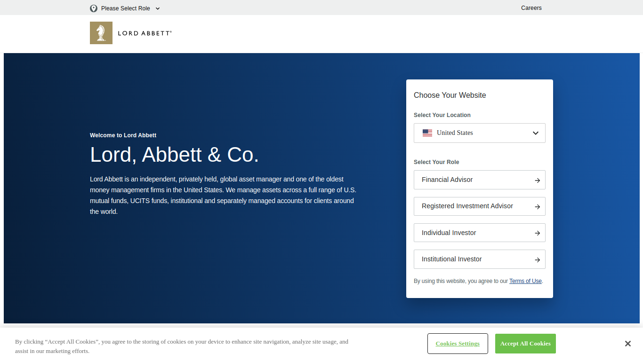Dismiss the cookie banner with the X
This screenshot has width=643, height=361.
pyautogui.click(x=627, y=344)
